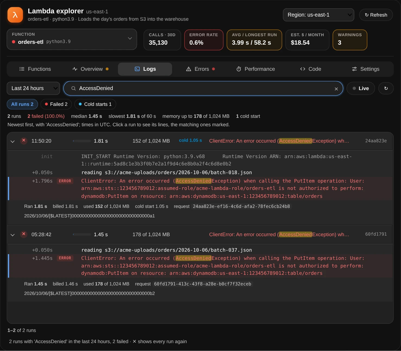Click the reload icon next to Live

tap(386, 88)
